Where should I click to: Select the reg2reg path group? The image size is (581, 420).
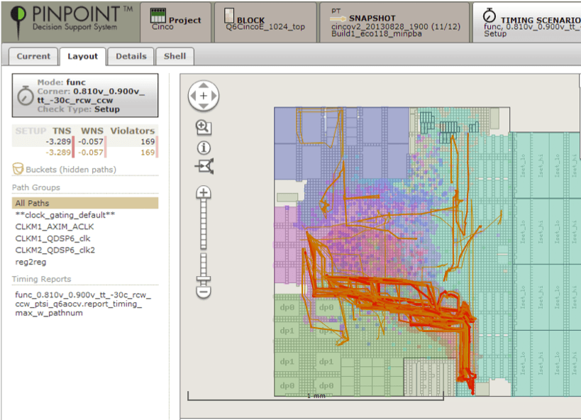tap(31, 262)
